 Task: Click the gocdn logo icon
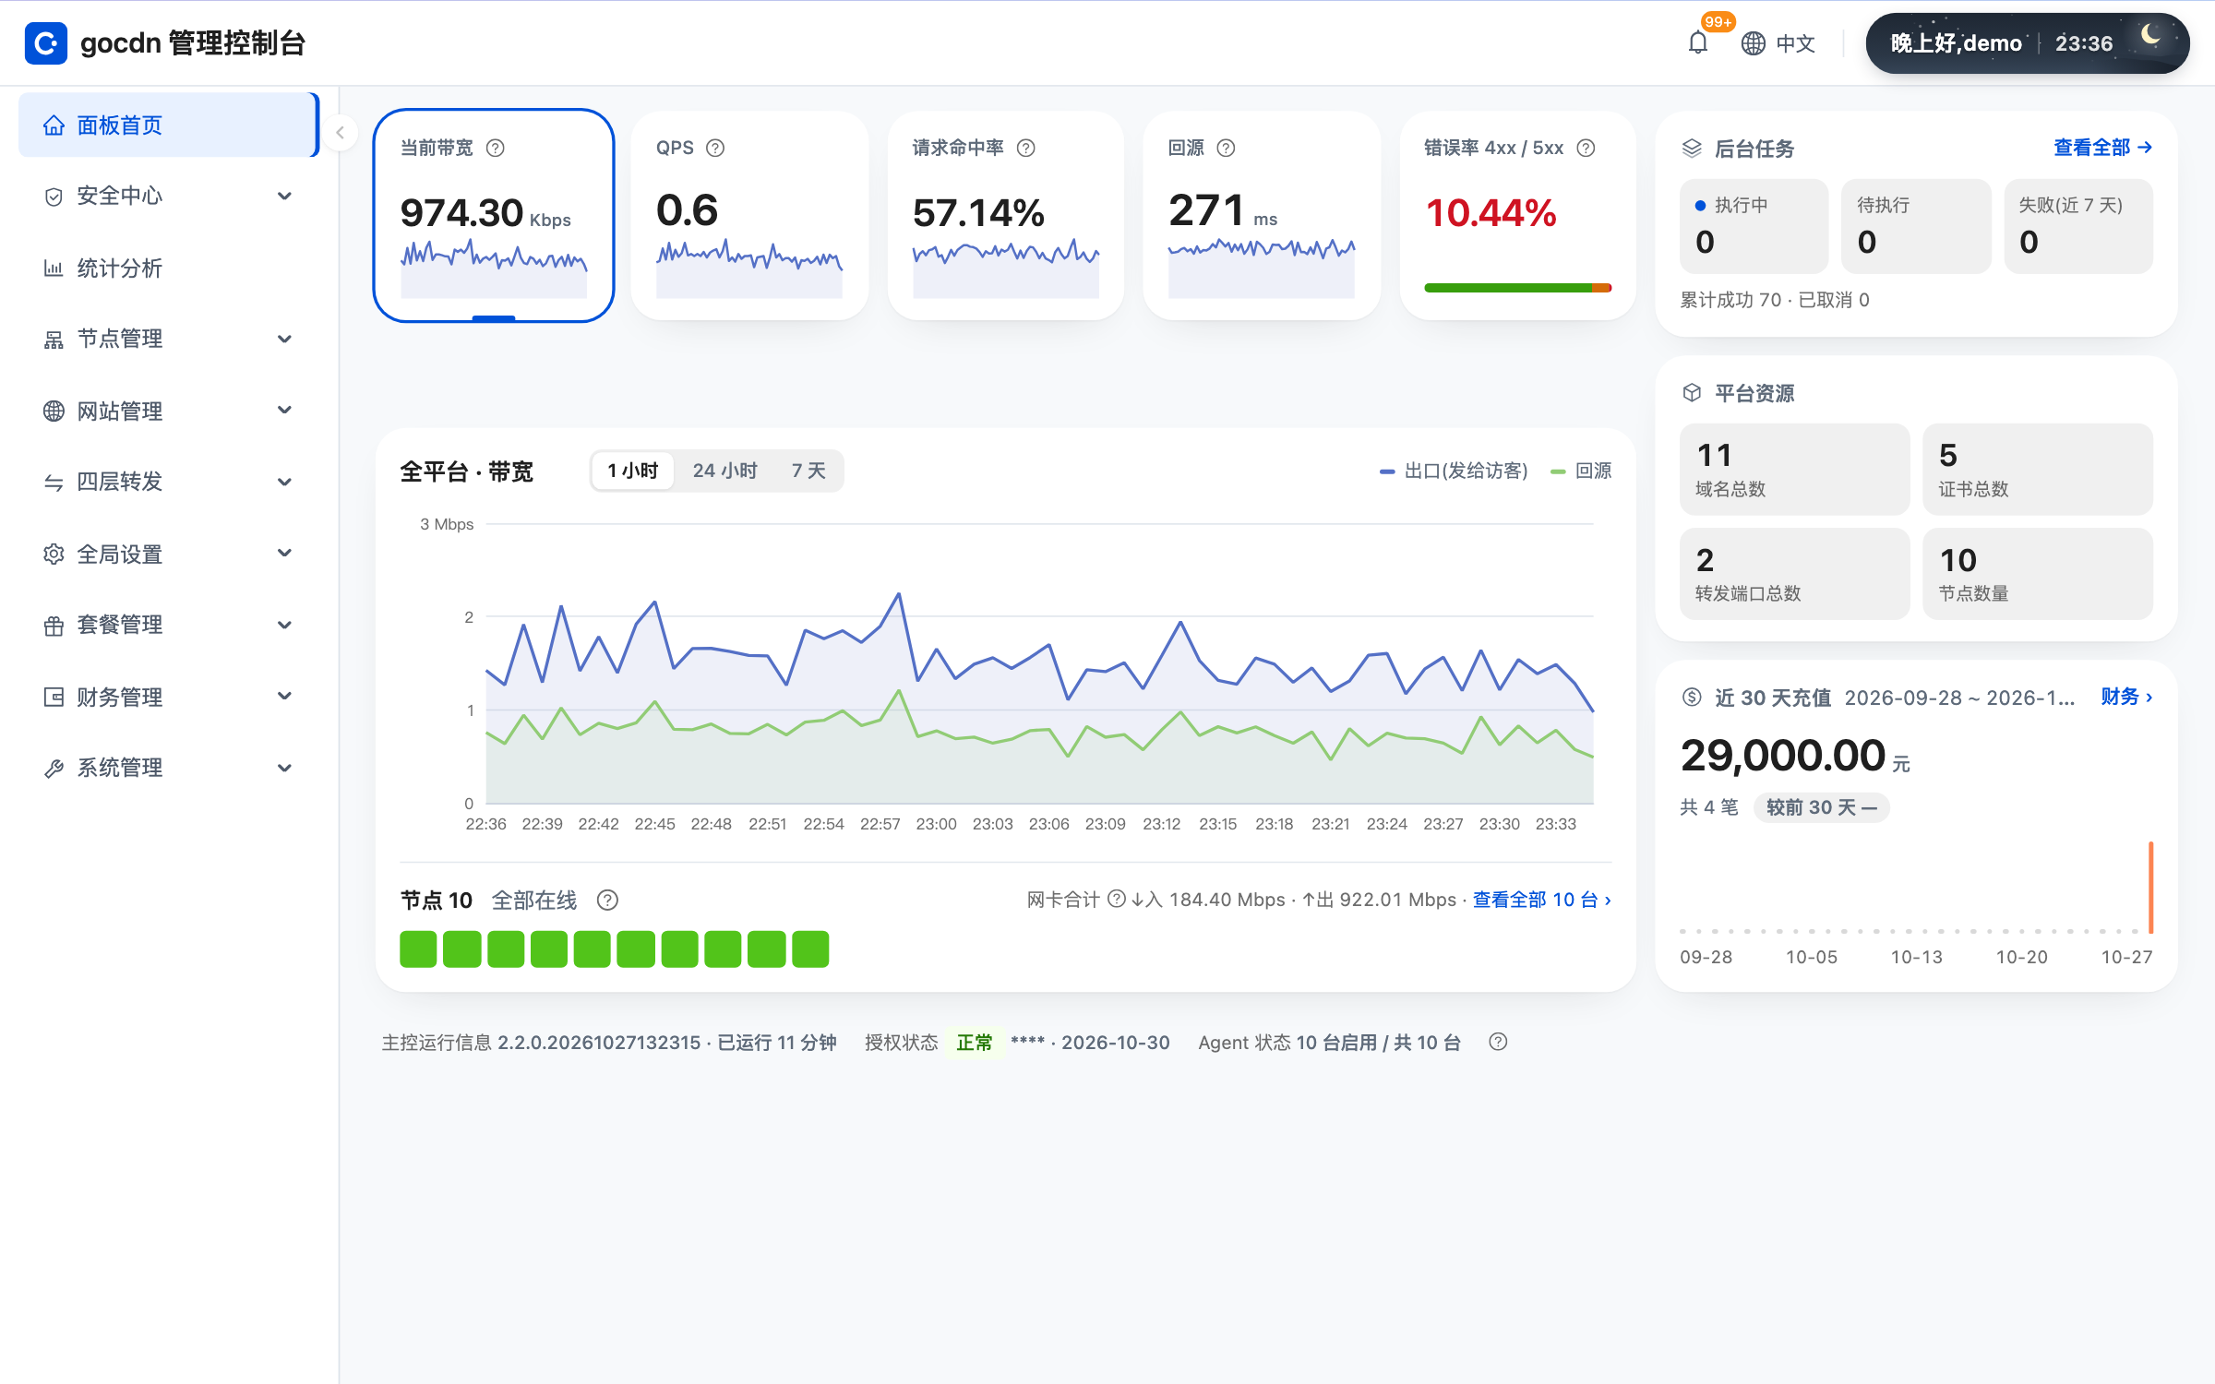(45, 43)
